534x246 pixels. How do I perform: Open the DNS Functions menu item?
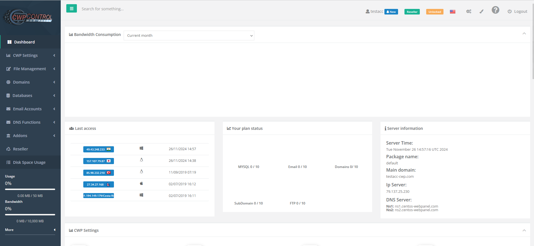(30, 122)
